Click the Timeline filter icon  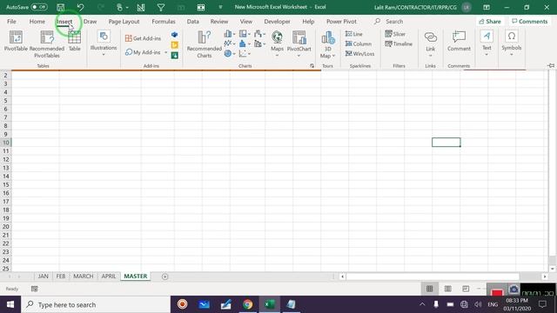click(399, 44)
